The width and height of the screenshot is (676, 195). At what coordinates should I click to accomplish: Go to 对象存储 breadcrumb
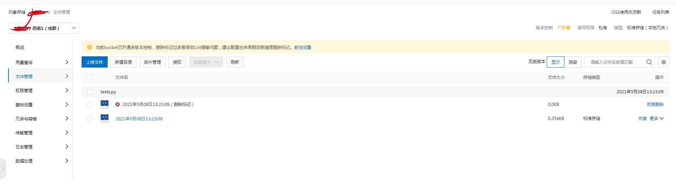17,12
